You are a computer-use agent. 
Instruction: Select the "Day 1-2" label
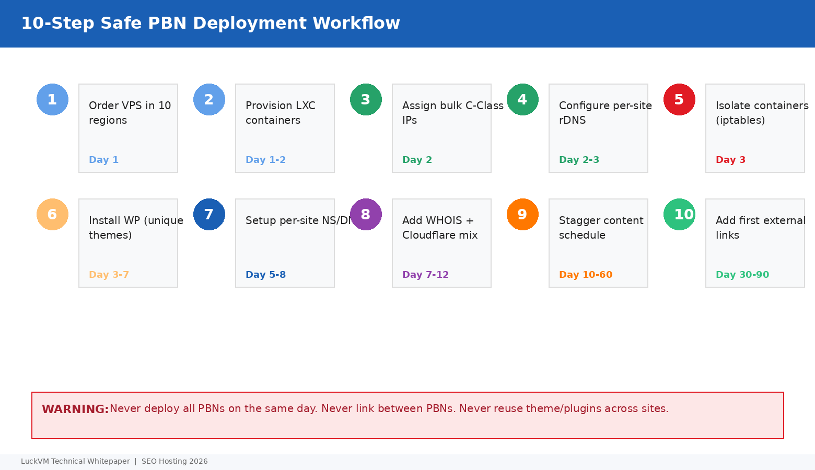click(266, 160)
